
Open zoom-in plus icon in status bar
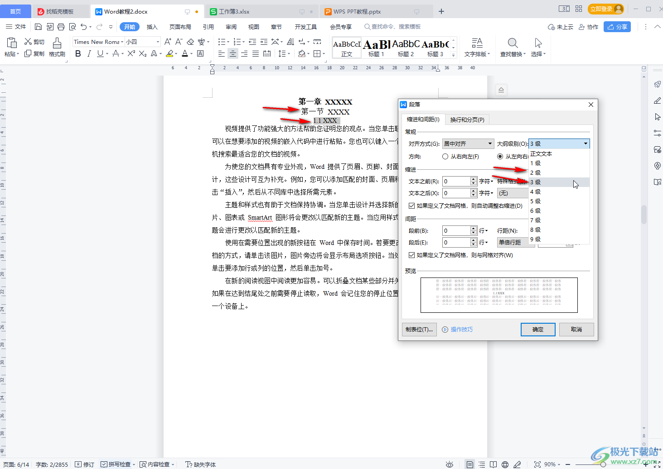click(x=645, y=464)
